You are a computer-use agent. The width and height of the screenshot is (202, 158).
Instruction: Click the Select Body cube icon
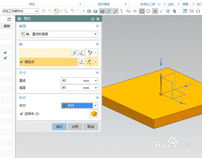(94, 114)
